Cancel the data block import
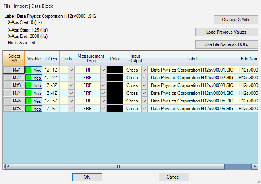 pos(174,177)
